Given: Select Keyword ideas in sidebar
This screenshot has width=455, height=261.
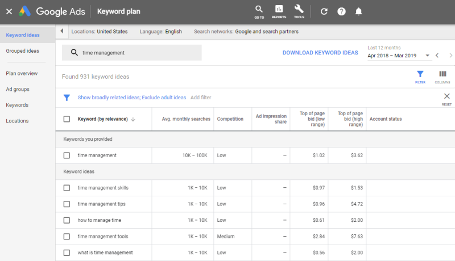Looking at the screenshot, I should pos(27,35).
